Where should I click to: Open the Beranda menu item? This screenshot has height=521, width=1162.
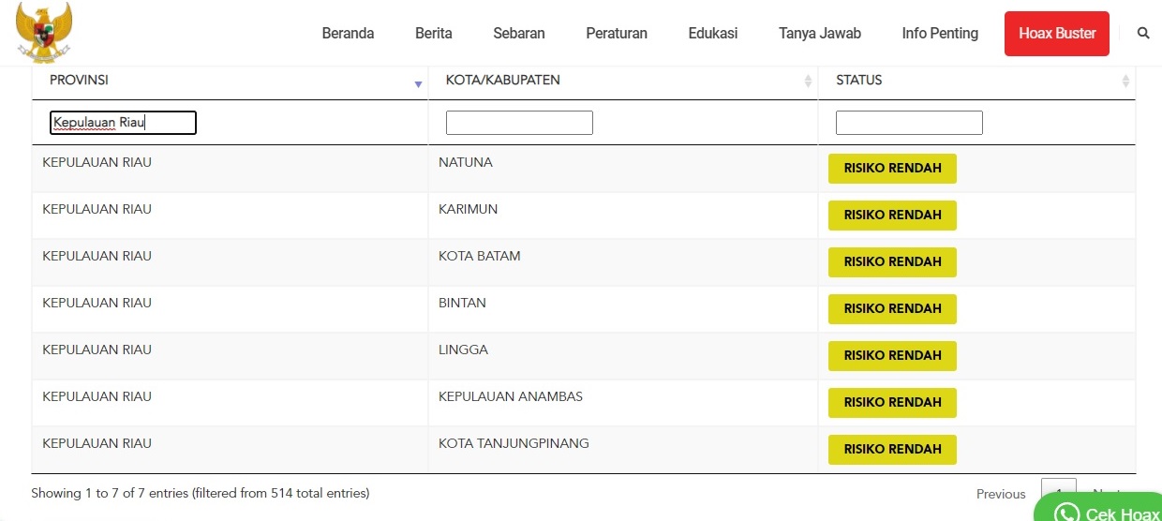coord(348,34)
